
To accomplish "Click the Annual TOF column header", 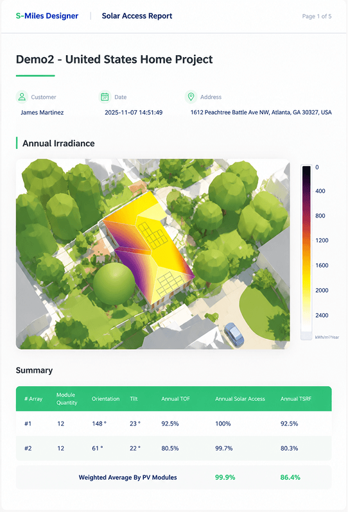I will (175, 398).
